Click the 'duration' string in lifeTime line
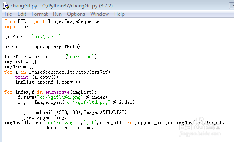The width and height of the screenshot is (234, 142). pos(81,57)
